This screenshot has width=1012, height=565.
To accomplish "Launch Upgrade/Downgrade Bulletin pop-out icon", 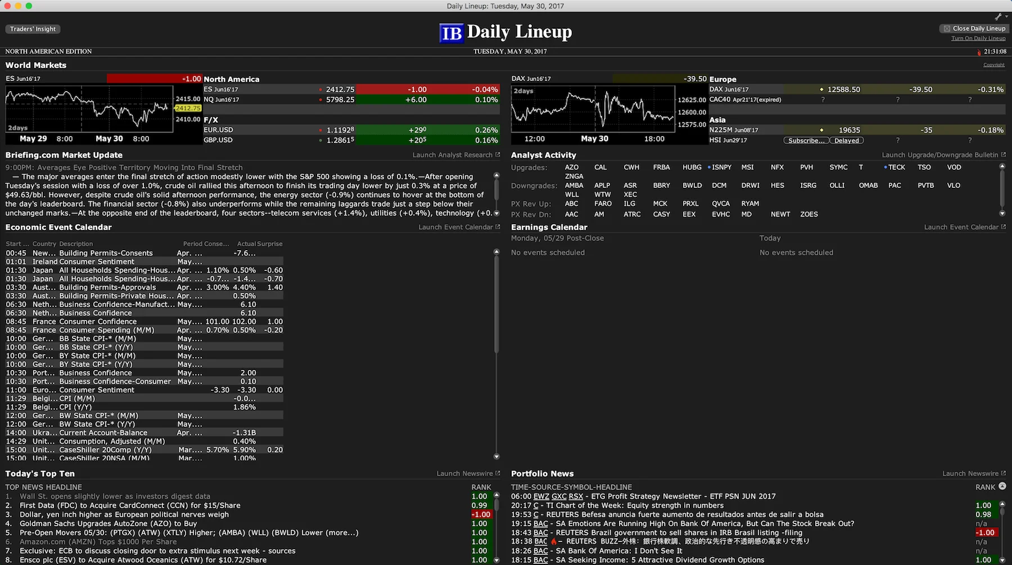I will coord(1003,155).
